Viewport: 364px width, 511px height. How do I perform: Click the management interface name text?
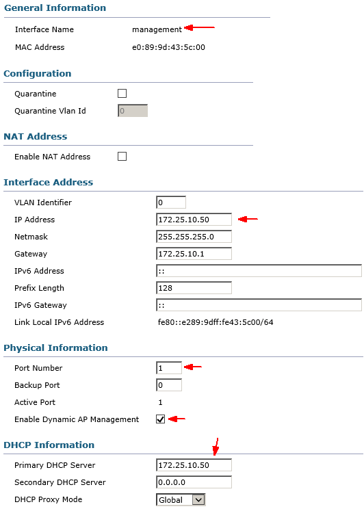click(157, 29)
